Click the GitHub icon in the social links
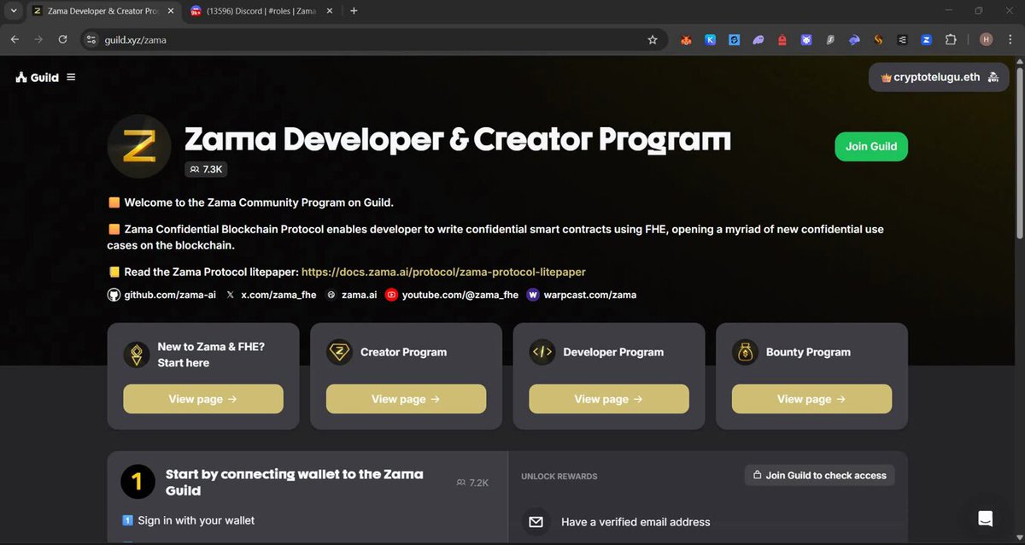The image size is (1025, 545). [114, 295]
